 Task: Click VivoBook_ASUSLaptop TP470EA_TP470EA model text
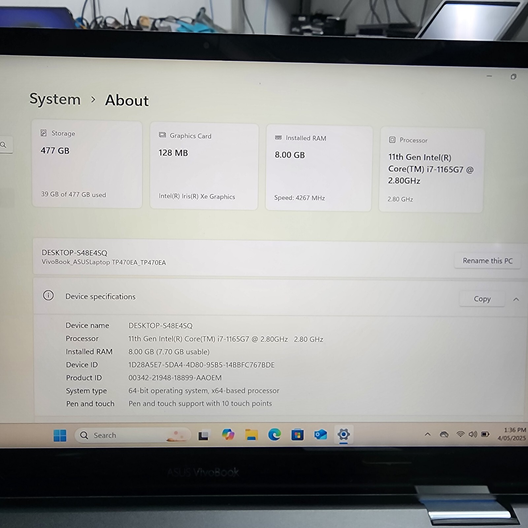pyautogui.click(x=104, y=262)
